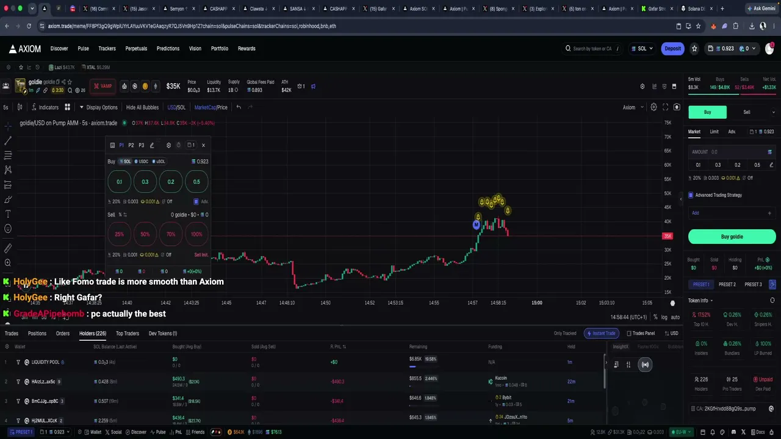Toggle USD display in holders table
The image size is (781, 439).
pos(671,334)
